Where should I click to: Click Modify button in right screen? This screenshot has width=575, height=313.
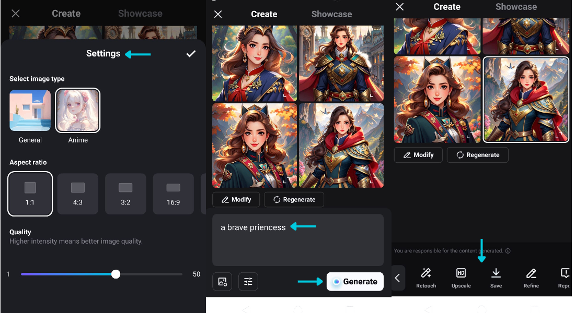(418, 155)
